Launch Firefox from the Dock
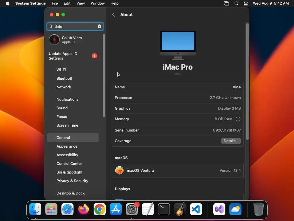294x221 pixels. [x=84, y=209]
